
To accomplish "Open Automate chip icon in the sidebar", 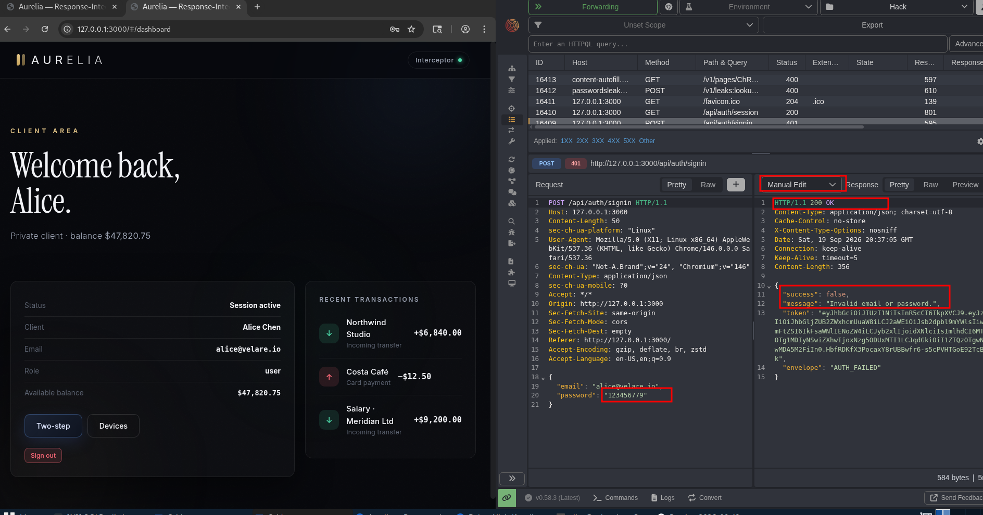I will click(512, 170).
